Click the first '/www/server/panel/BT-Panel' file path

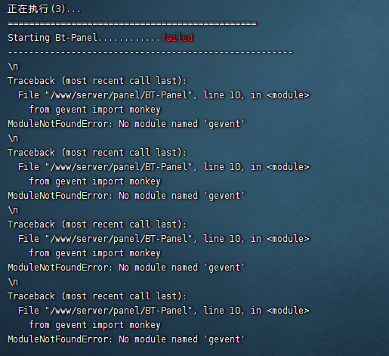tap(119, 95)
